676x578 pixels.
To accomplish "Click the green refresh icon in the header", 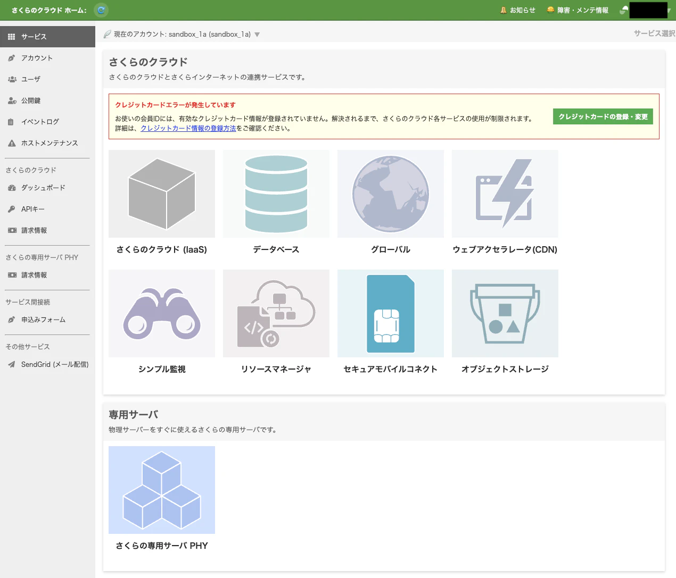I will [101, 10].
